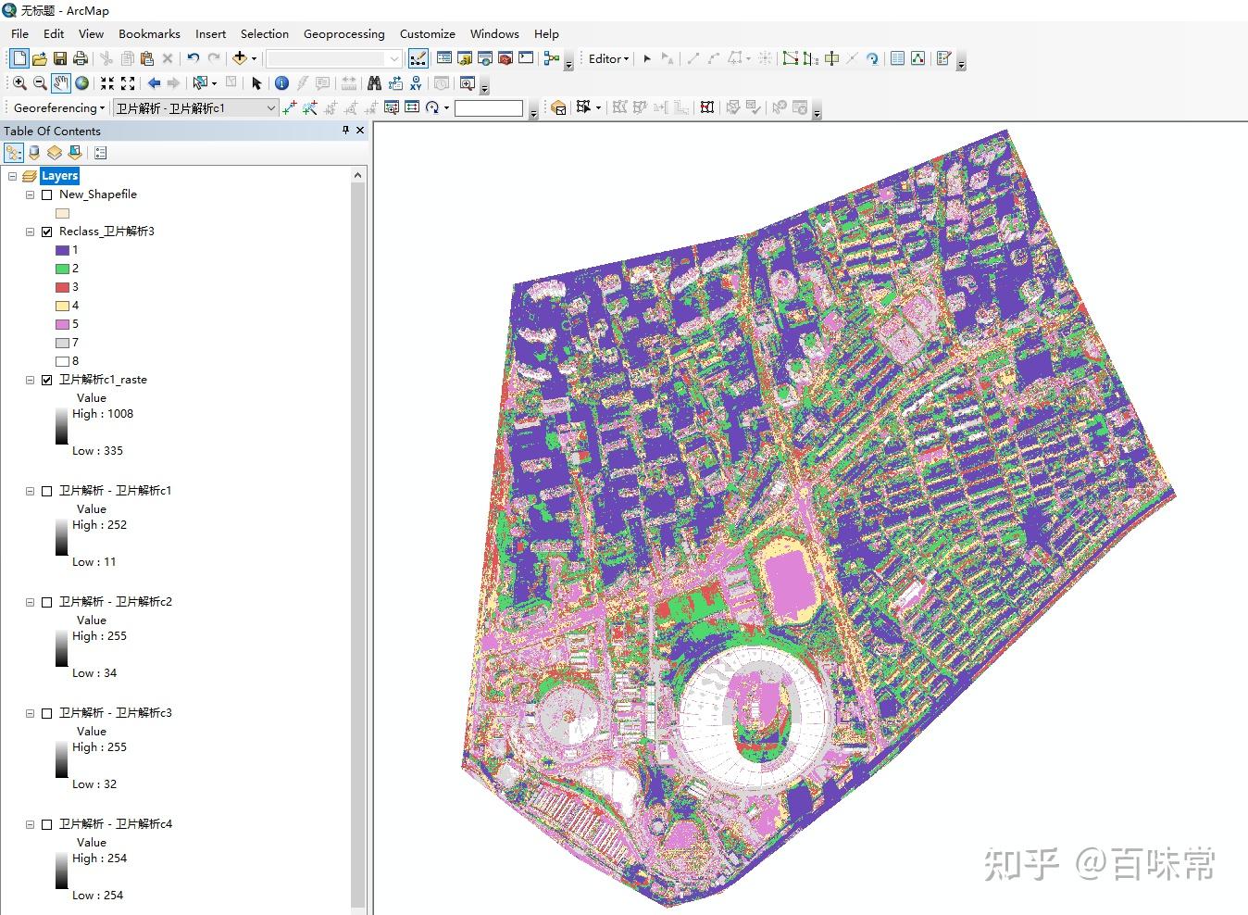Click the purple class 1 color swatch
Image resolution: width=1248 pixels, height=915 pixels.
[x=62, y=250]
